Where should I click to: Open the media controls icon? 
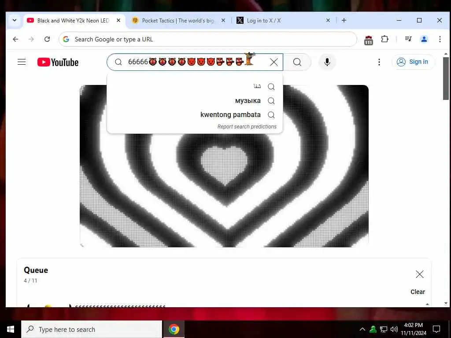(x=408, y=39)
